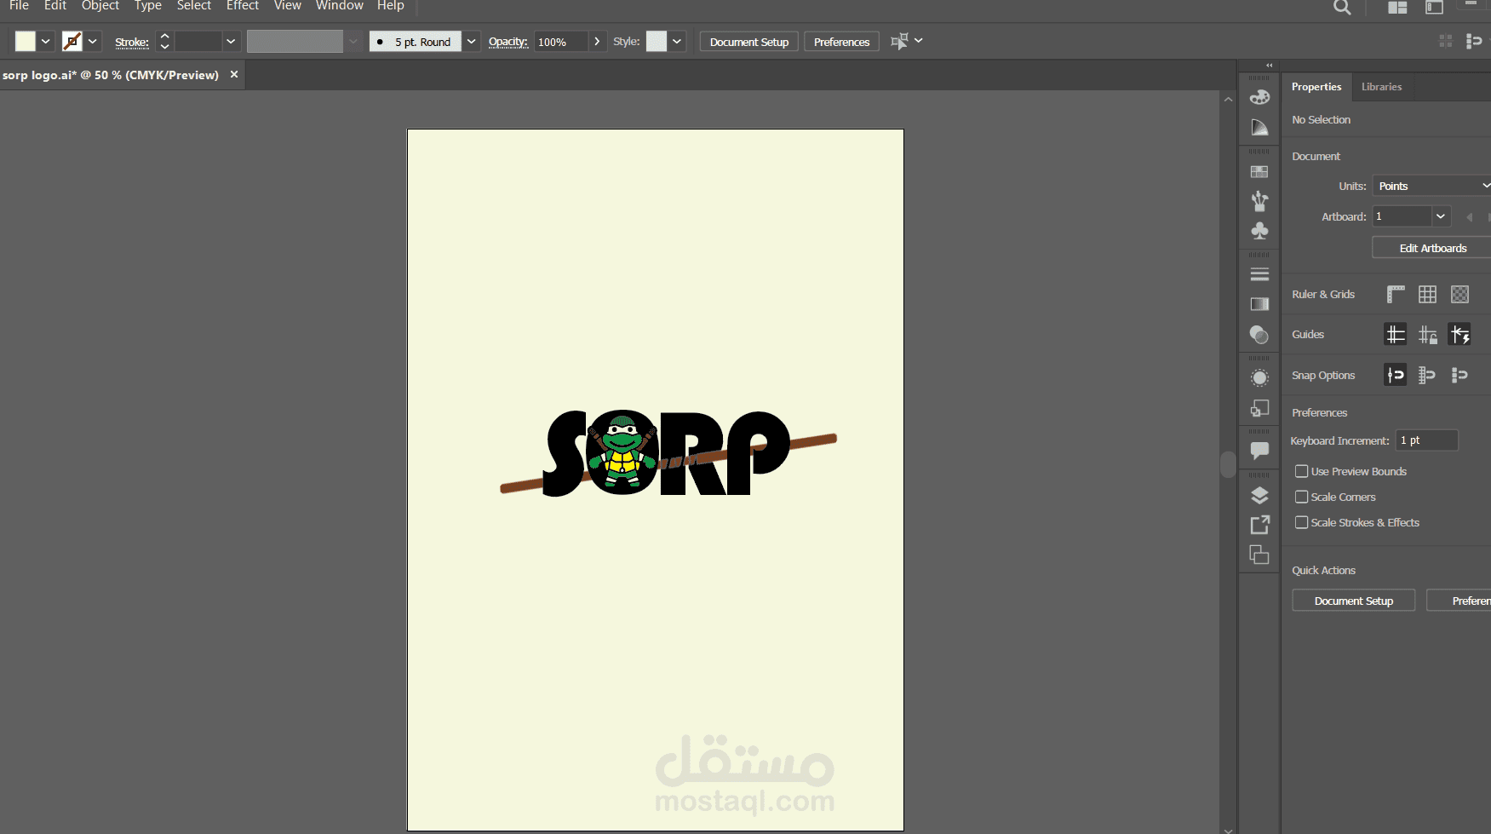1491x834 pixels.
Task: Click the dimmed align to pixel grid icon in the control bar
Action: point(1445,41)
